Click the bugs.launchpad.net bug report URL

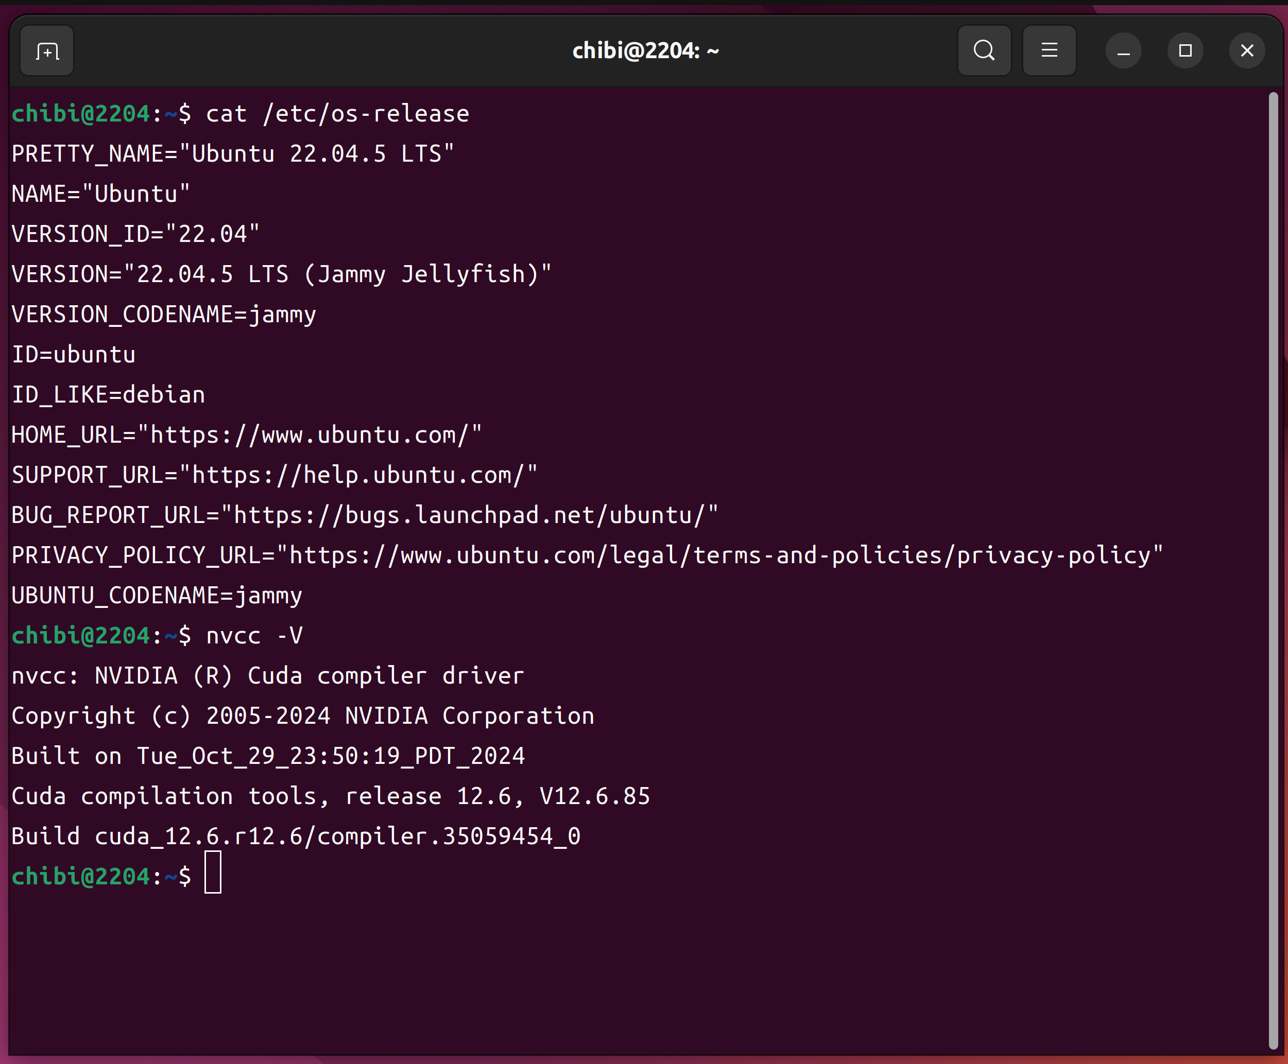pos(469,515)
